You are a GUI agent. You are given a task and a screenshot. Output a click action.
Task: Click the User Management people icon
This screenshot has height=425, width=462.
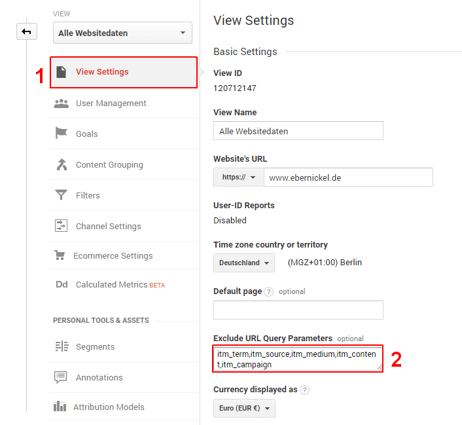coord(62,103)
